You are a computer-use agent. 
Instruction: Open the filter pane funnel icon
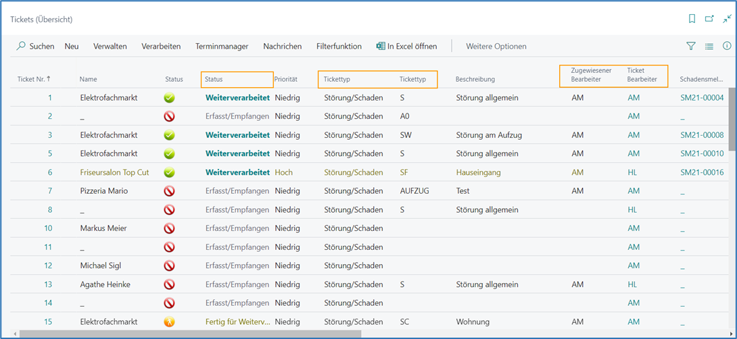pos(691,47)
